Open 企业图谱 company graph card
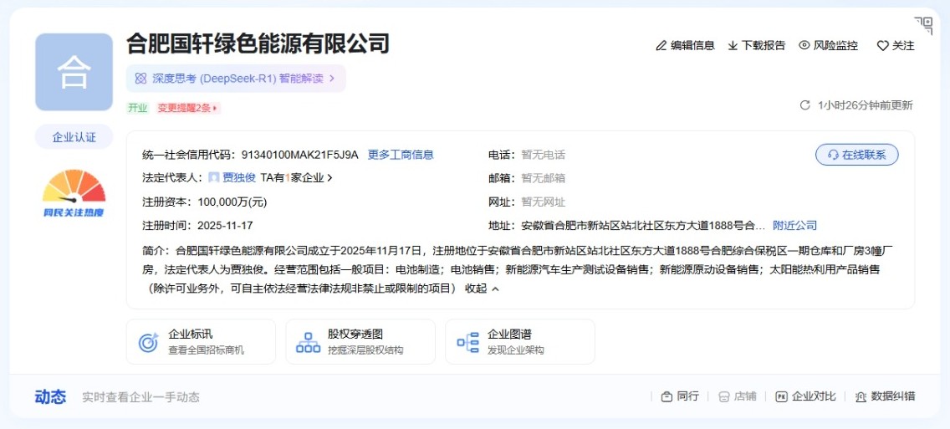The image size is (950, 429). tap(519, 341)
